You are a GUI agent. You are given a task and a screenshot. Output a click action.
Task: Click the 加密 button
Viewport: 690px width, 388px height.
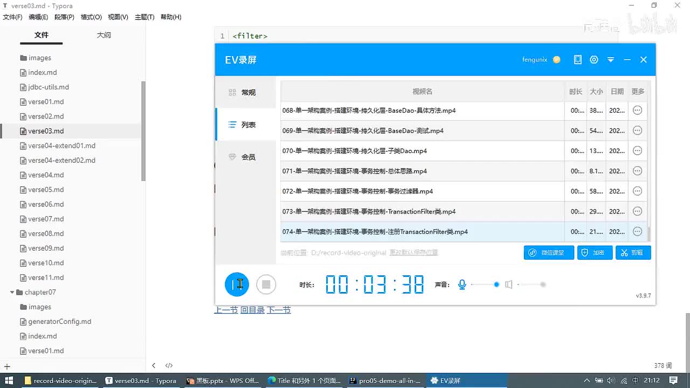[x=595, y=252]
